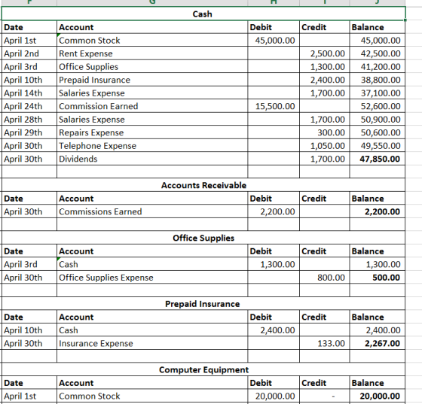Select the 133.00 insurance credit cell
This screenshot has height=404, width=422.
click(x=324, y=343)
